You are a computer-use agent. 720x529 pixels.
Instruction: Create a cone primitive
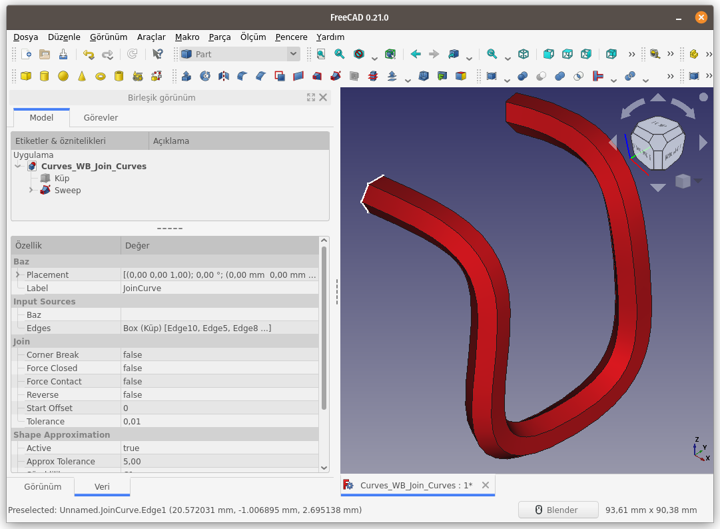82,76
